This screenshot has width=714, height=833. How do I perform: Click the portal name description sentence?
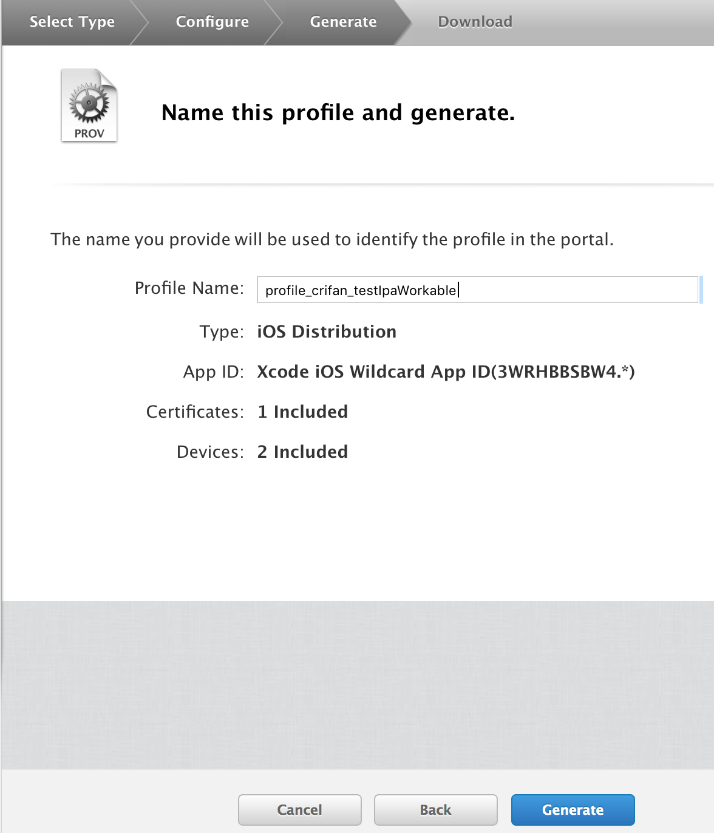pos(331,240)
